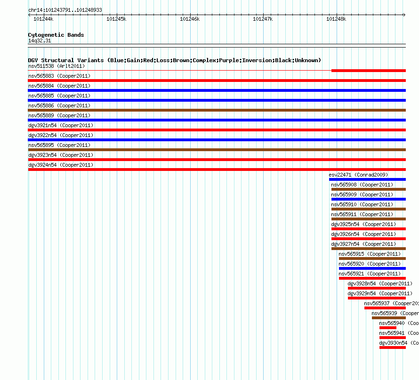Image resolution: width=419 pixels, height=380 pixels.
Task: Click the dgv3926n54 (Cooper2011) label
Action: pyautogui.click(x=363, y=234)
